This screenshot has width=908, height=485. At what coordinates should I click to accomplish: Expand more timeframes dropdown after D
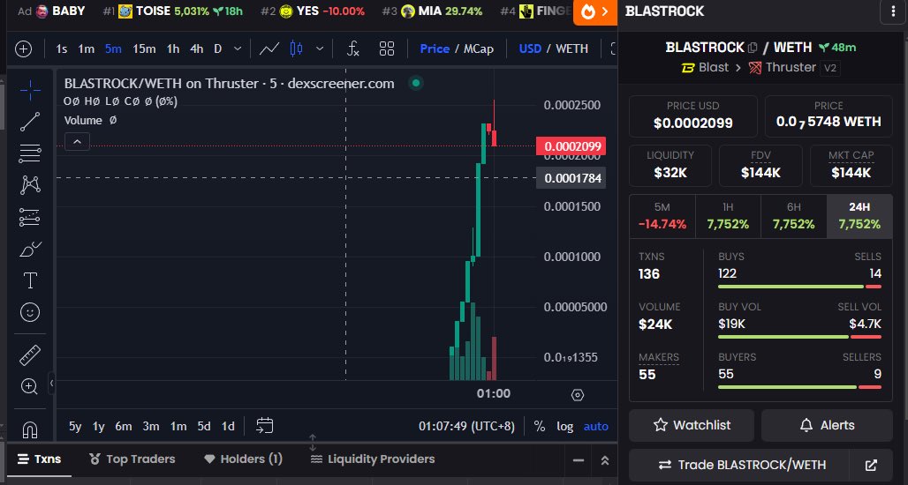pyautogui.click(x=238, y=49)
